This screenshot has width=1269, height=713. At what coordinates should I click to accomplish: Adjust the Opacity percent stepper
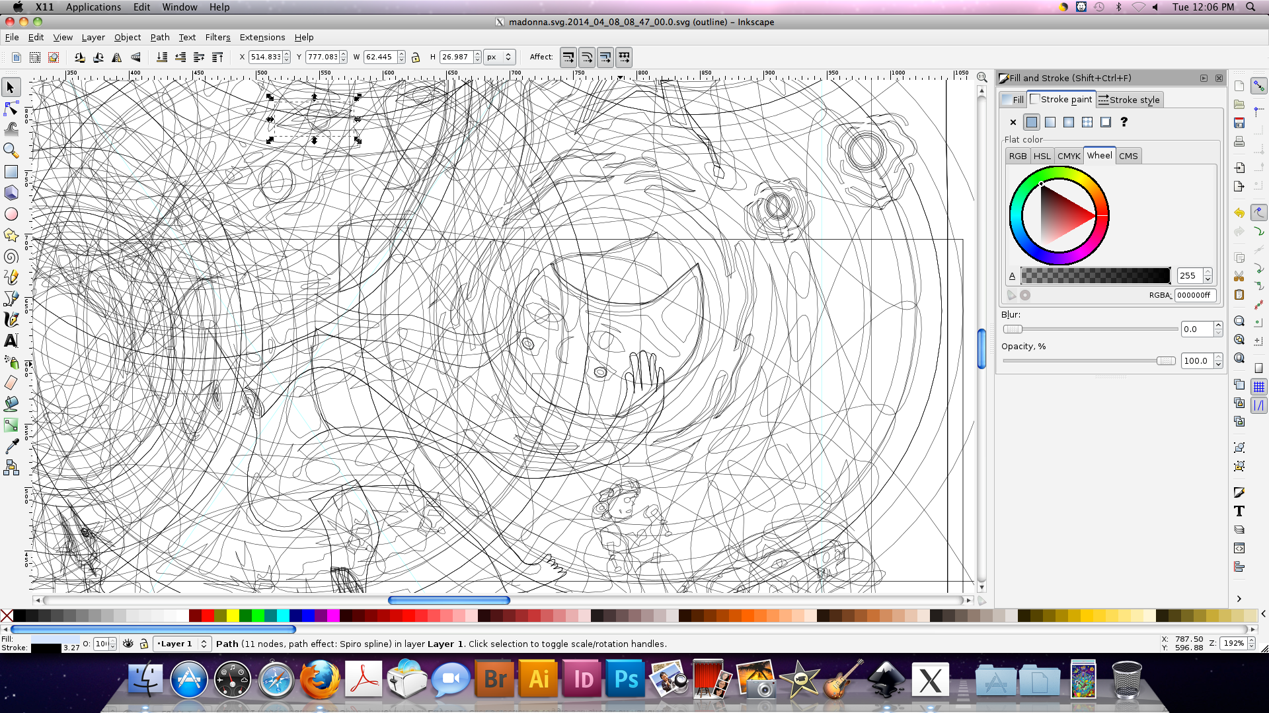point(1219,360)
